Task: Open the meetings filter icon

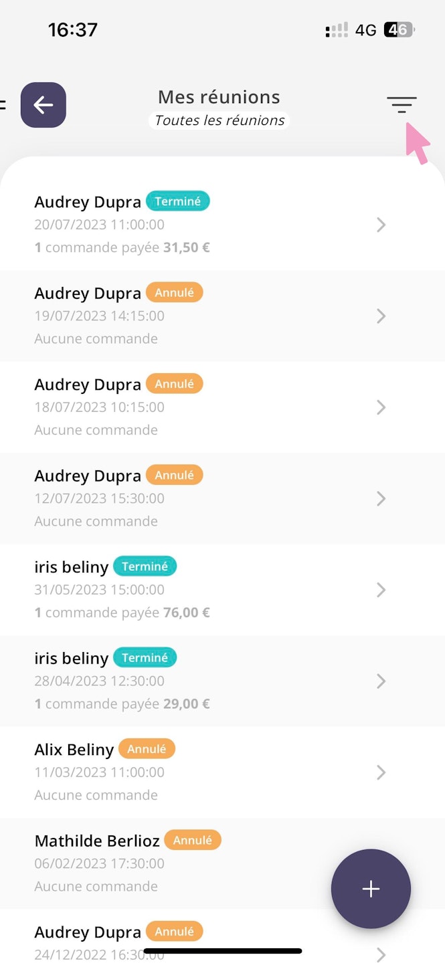Action: [402, 105]
